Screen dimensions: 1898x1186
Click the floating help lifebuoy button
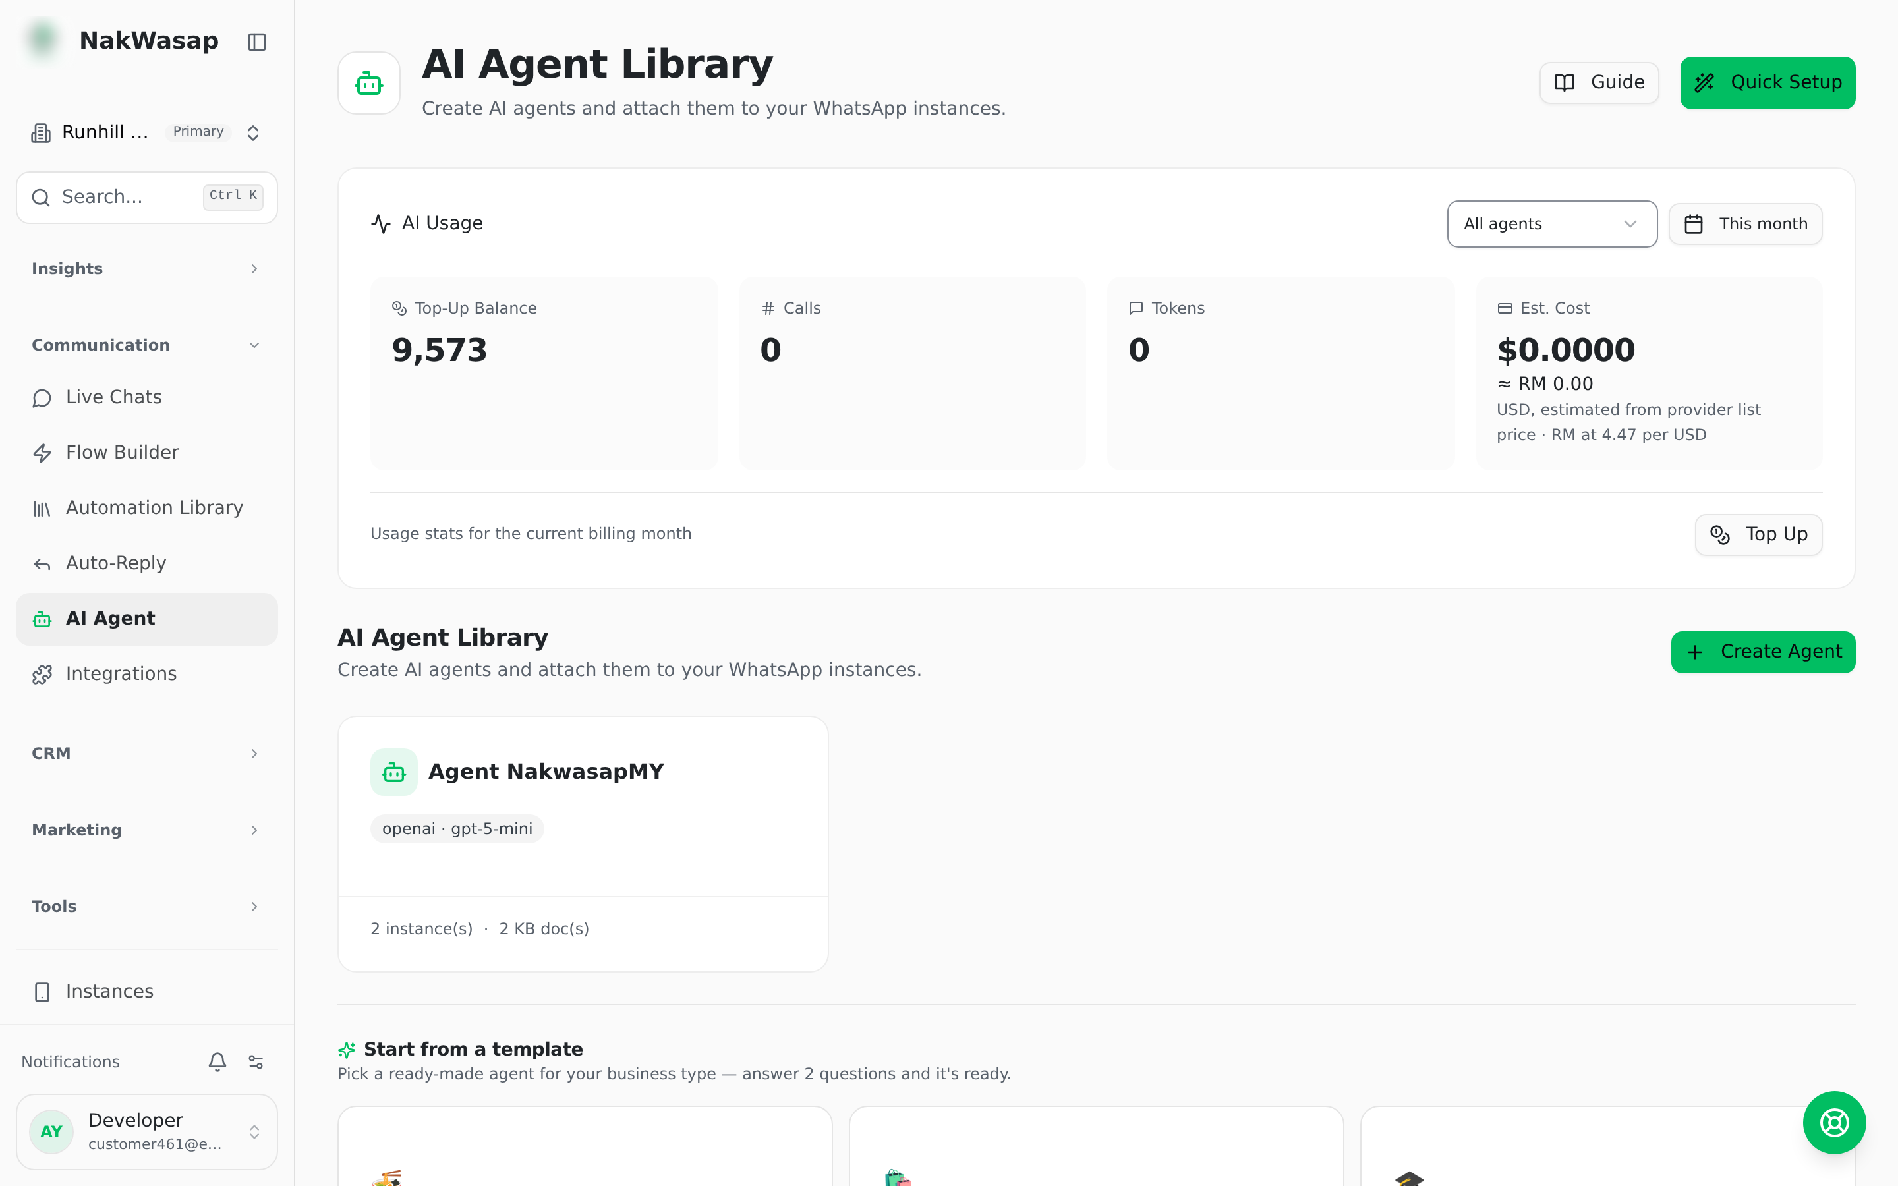tap(1833, 1123)
